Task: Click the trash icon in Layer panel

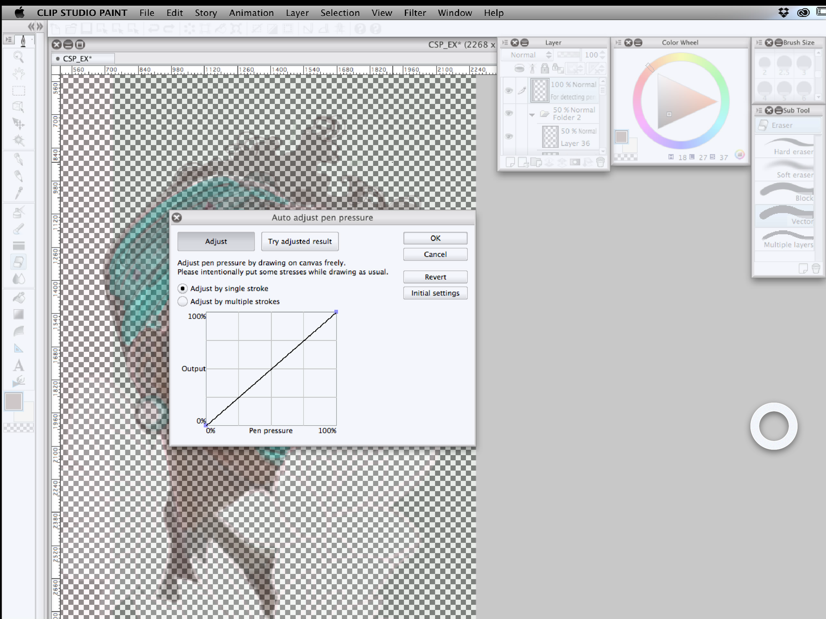Action: point(600,163)
